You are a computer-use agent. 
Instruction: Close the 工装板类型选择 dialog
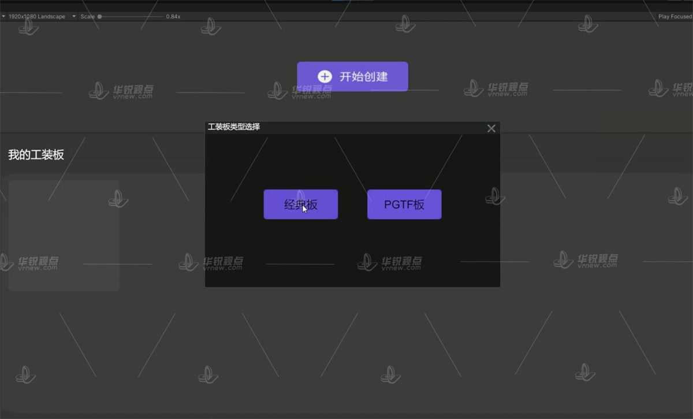491,128
